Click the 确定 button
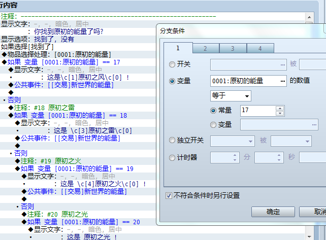 click(273, 212)
